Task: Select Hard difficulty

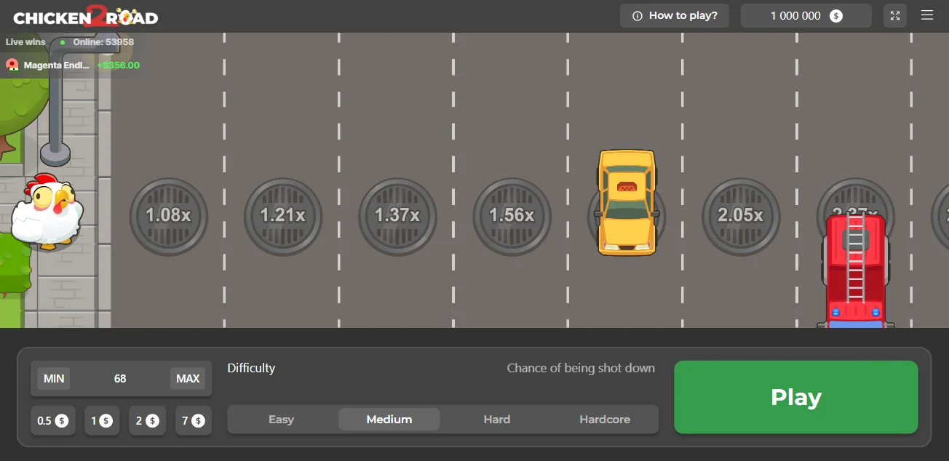Action: tap(497, 420)
